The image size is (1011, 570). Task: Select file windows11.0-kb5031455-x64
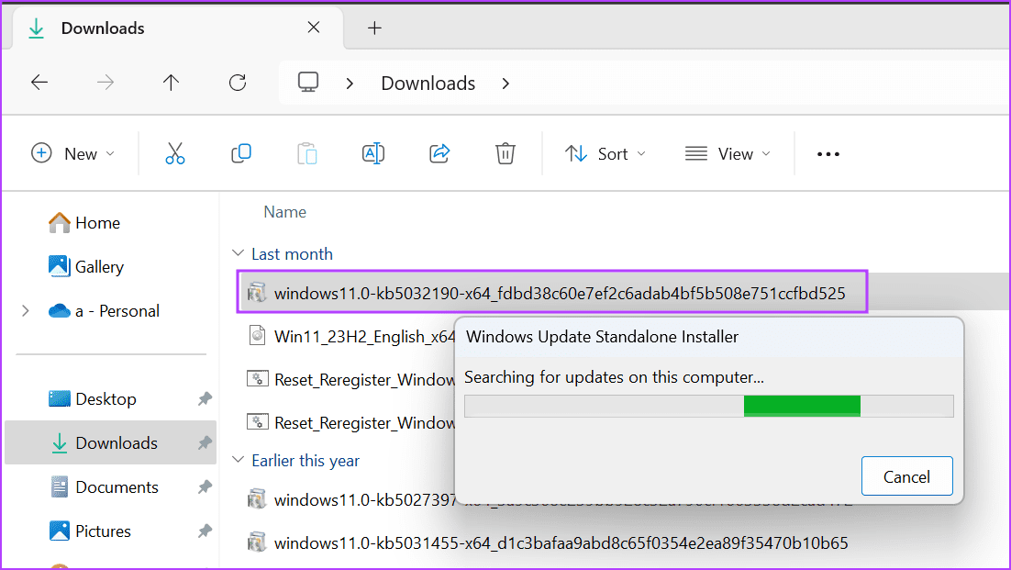pyautogui.click(x=548, y=542)
